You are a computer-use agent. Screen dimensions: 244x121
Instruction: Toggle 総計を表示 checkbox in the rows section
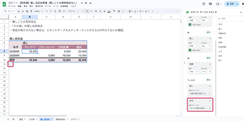190,25
